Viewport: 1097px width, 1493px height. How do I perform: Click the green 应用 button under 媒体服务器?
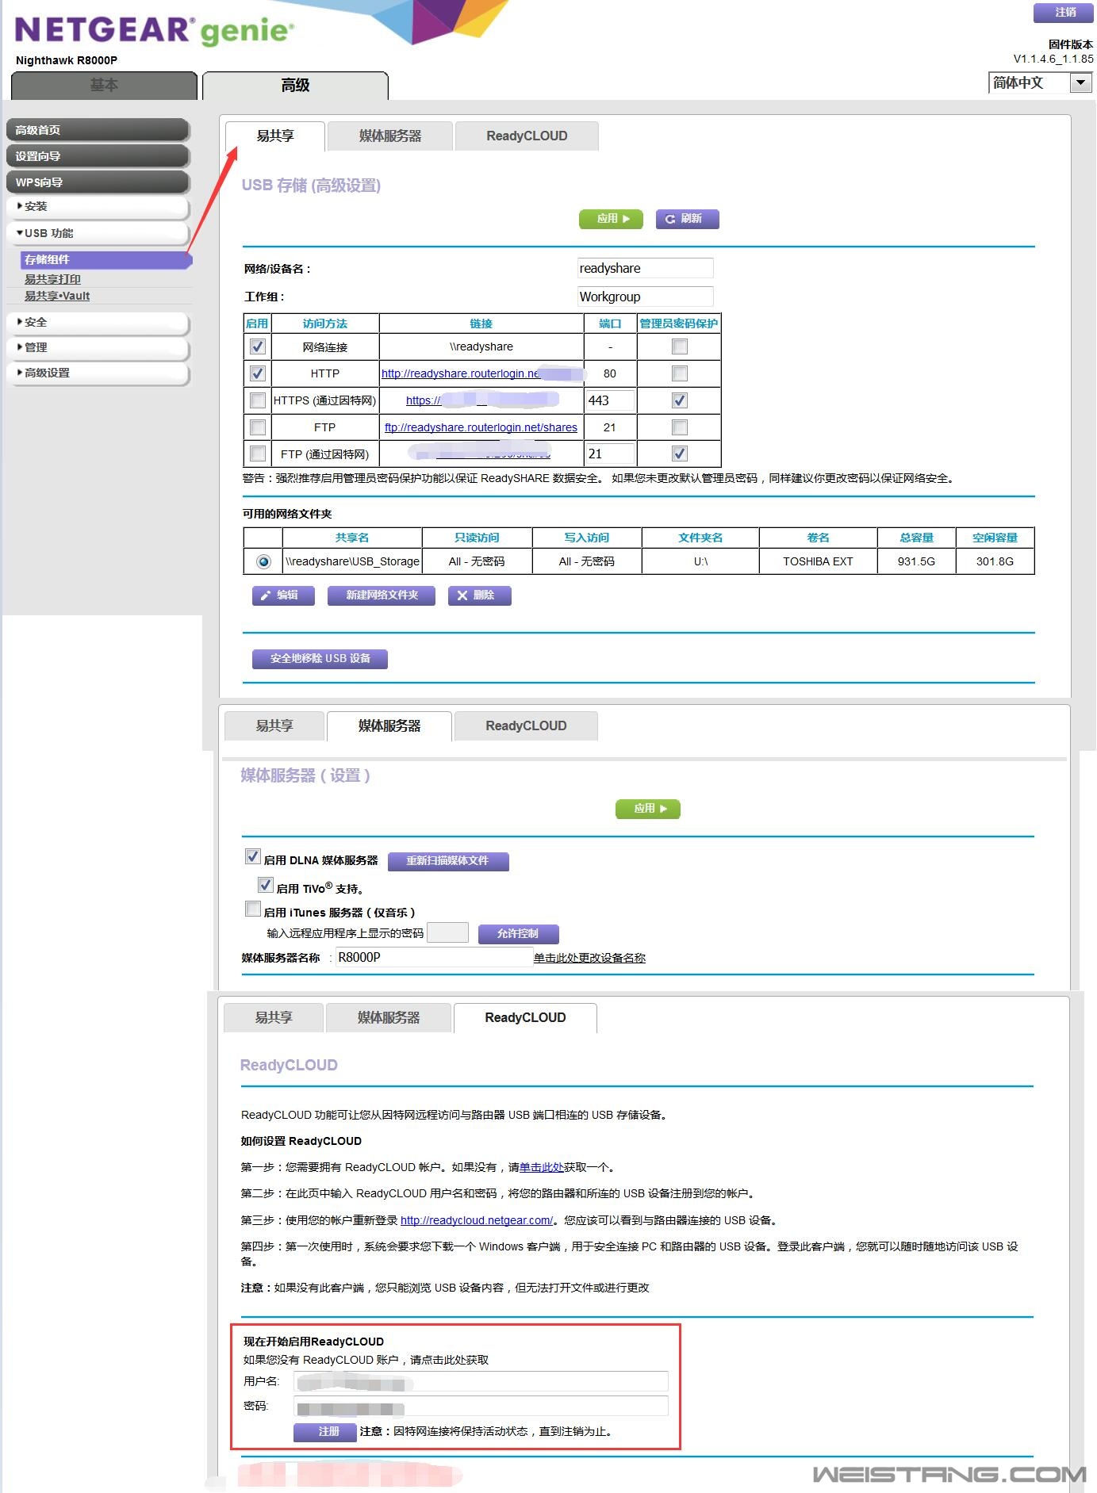(648, 809)
